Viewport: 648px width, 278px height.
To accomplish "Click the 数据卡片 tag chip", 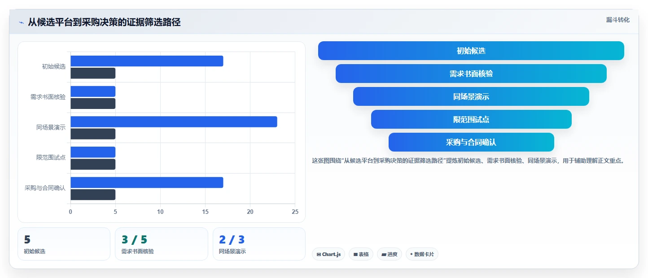I will pos(422,254).
